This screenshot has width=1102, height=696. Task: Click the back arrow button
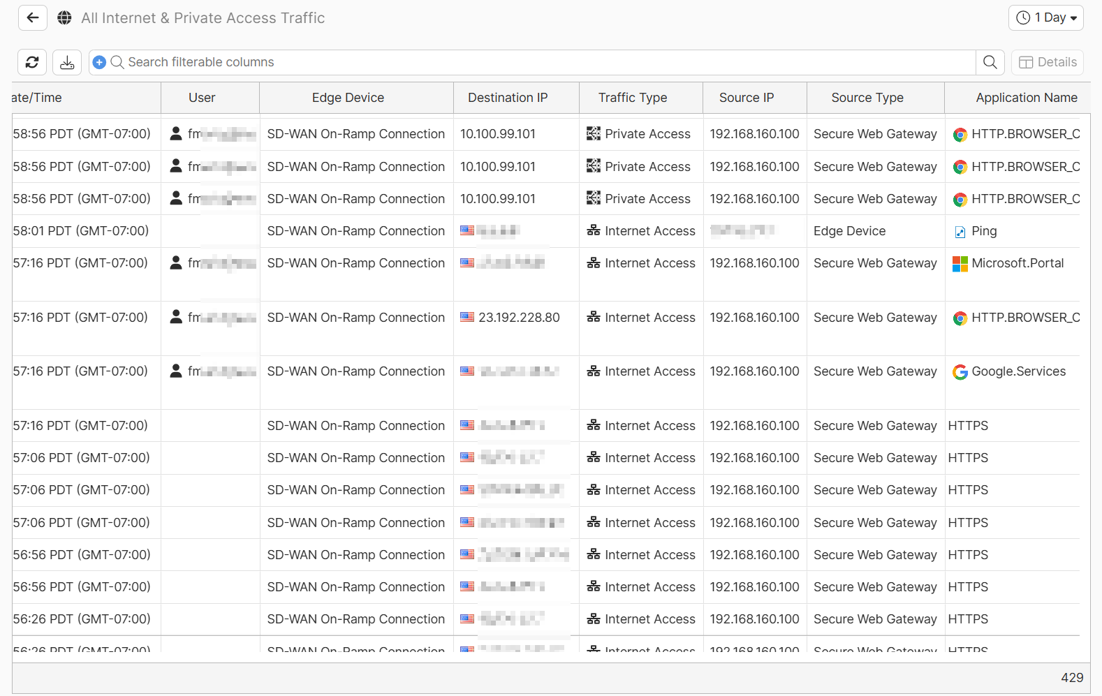point(32,18)
